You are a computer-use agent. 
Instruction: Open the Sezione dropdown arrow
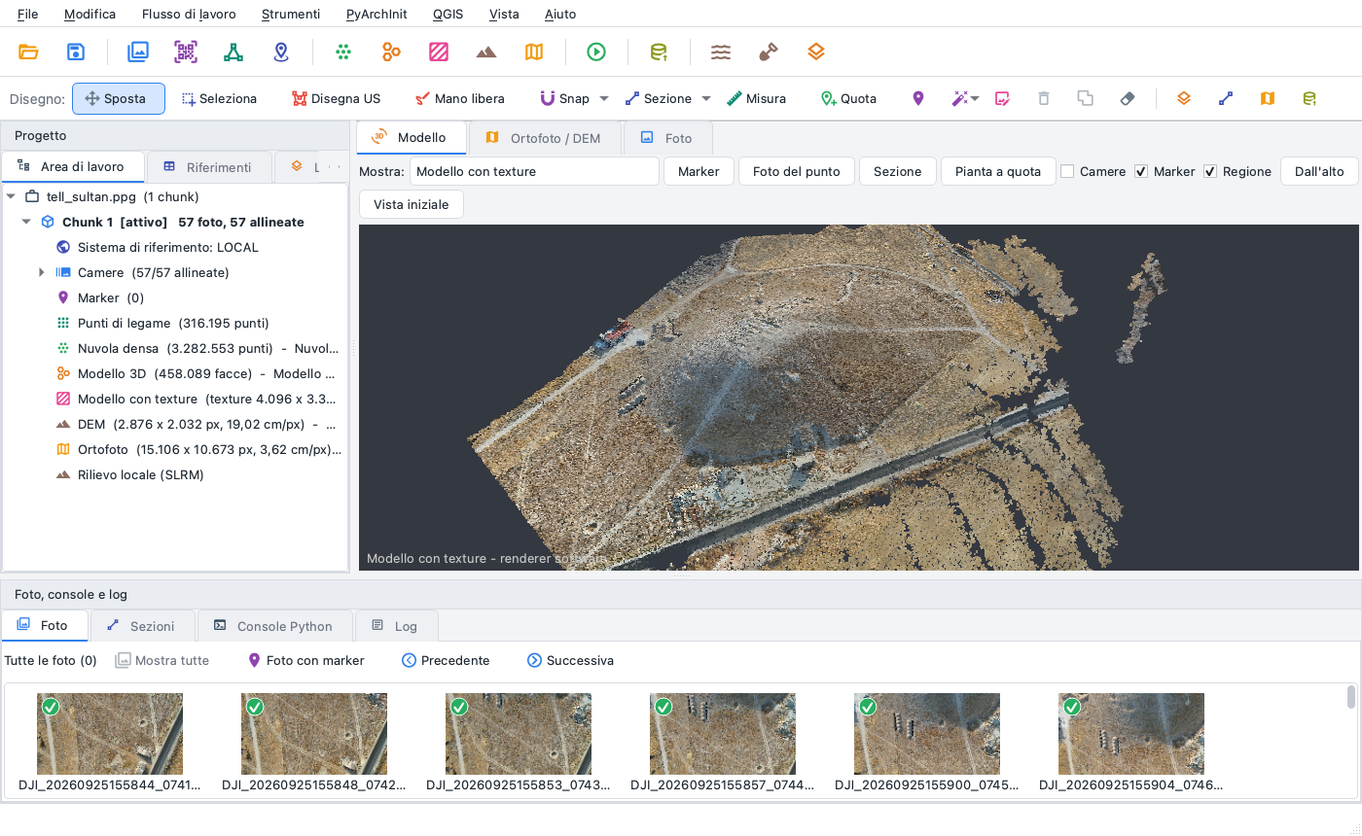point(706,98)
